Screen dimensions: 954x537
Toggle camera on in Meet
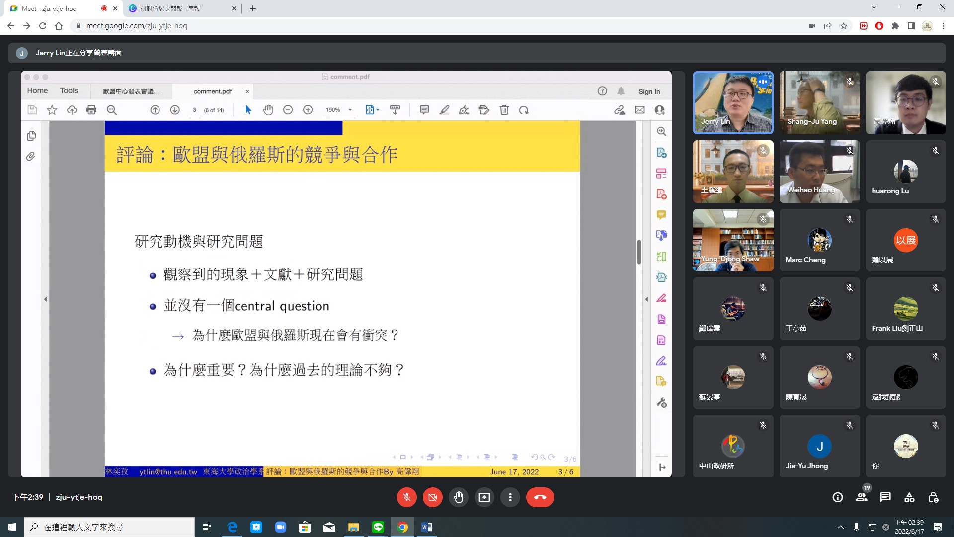[432, 497]
